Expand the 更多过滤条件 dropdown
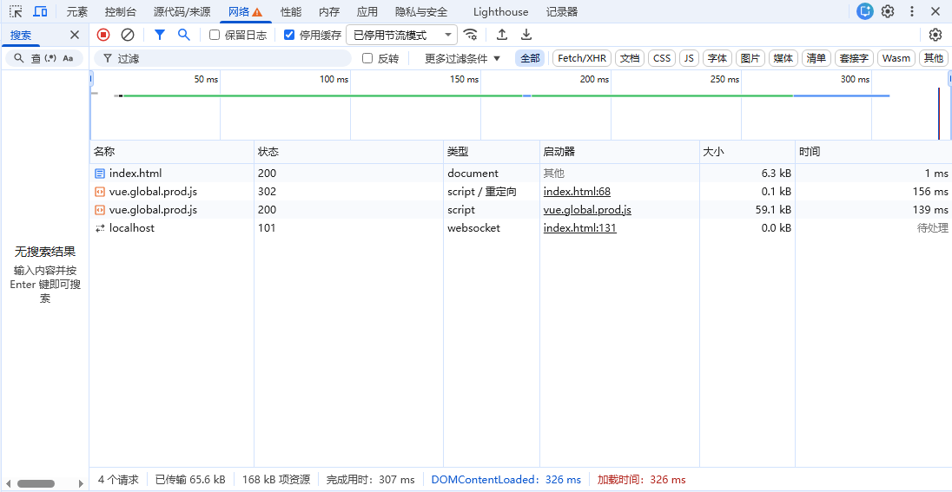The image size is (952, 492). pos(462,58)
